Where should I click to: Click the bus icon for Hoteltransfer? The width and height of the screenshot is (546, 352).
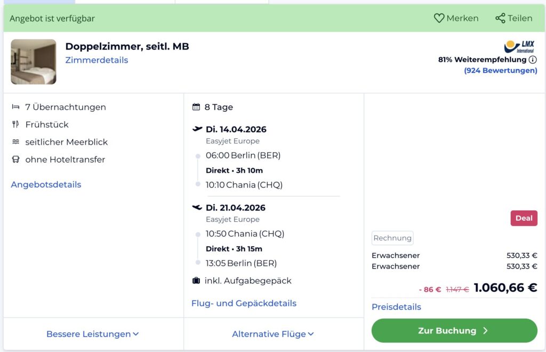tap(15, 160)
